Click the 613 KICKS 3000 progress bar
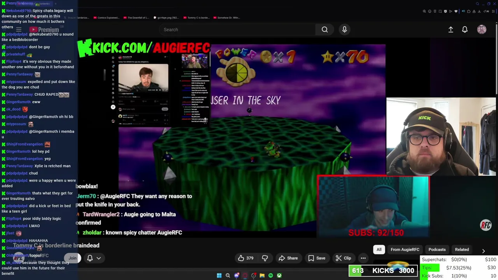This screenshot has height=280, width=498. coord(383,271)
